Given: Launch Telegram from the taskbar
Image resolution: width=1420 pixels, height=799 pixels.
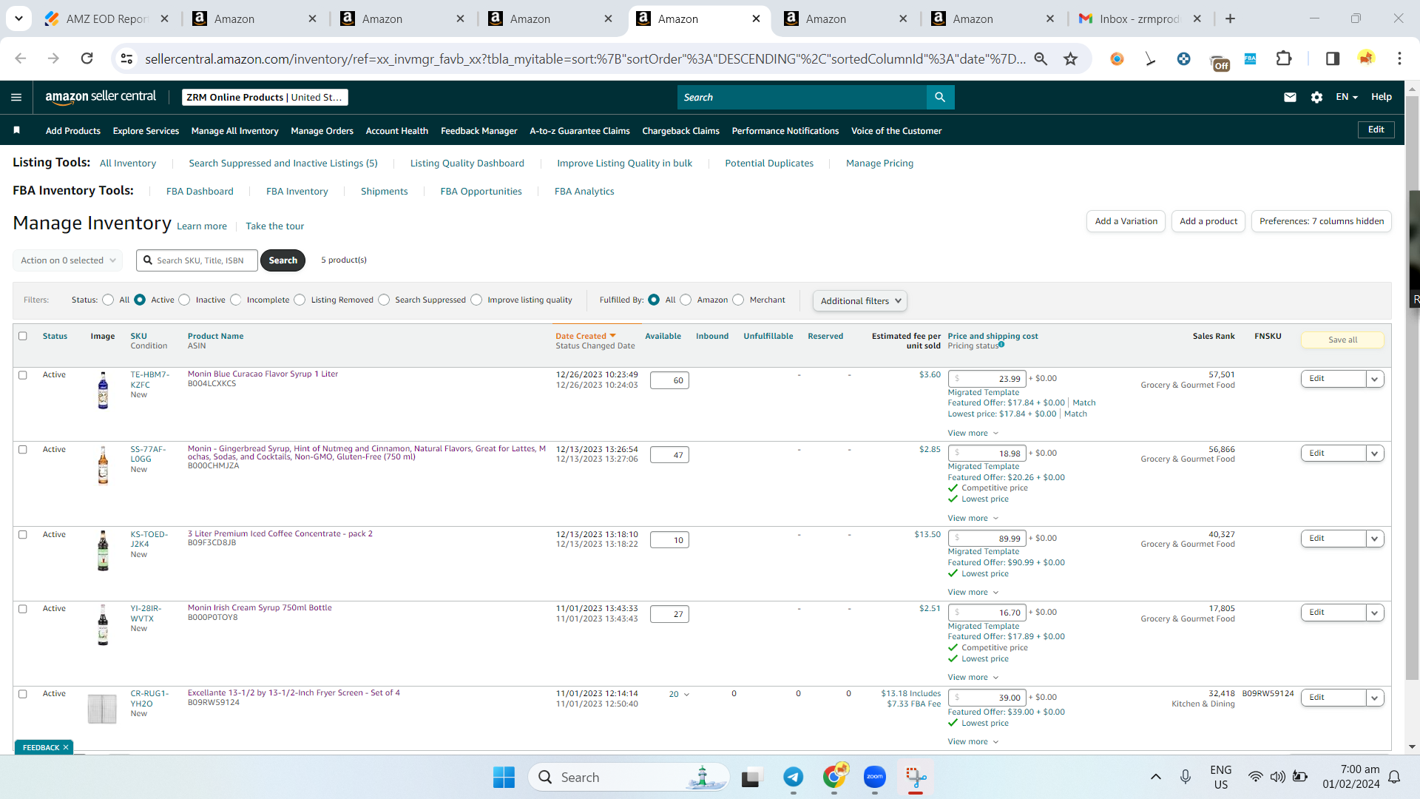Looking at the screenshot, I should click(x=794, y=777).
